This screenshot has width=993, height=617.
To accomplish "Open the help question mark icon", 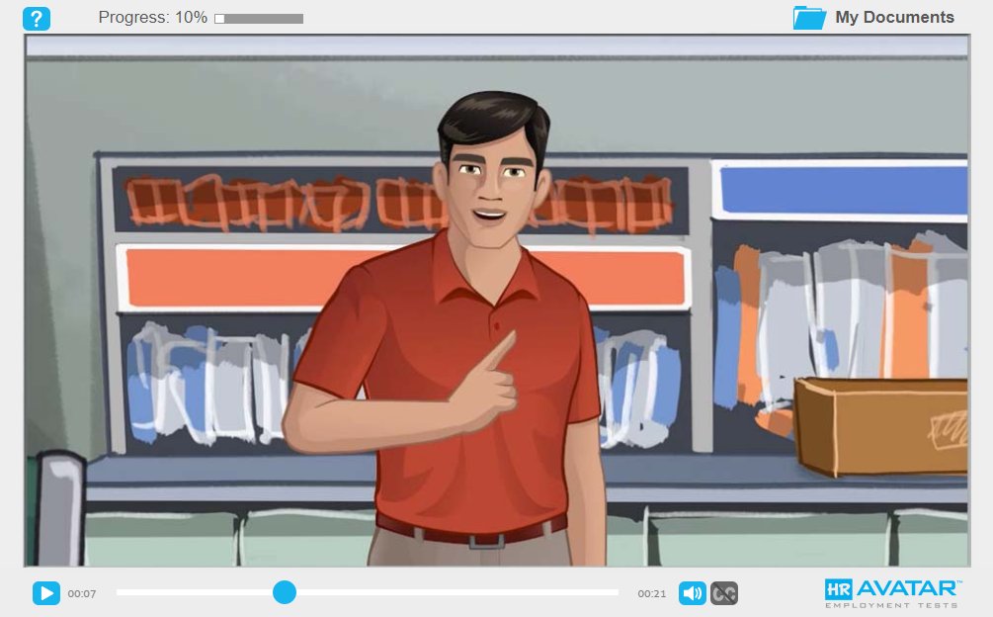I will click(x=37, y=18).
